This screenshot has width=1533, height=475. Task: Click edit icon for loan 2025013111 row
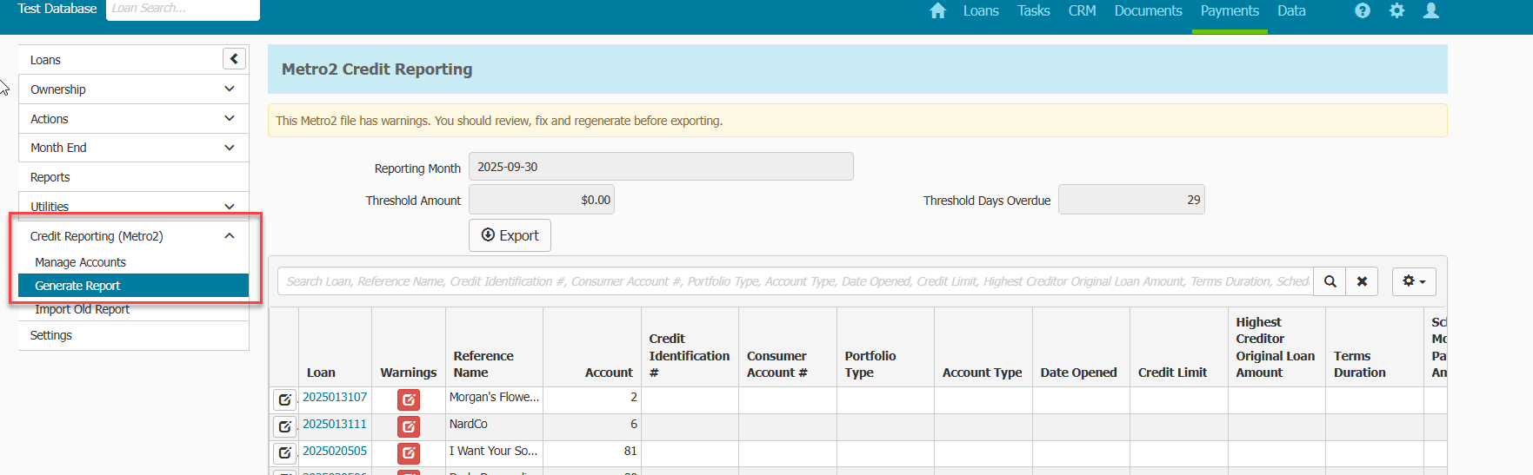tap(284, 426)
